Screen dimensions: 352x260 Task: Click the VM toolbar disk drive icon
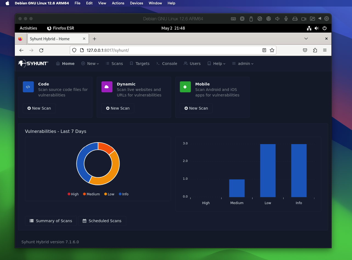coord(295,19)
